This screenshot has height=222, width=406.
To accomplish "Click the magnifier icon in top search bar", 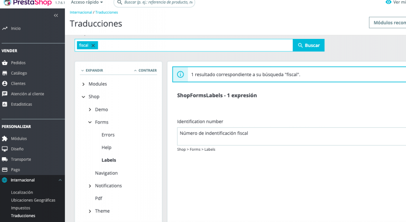I will pos(119,2).
